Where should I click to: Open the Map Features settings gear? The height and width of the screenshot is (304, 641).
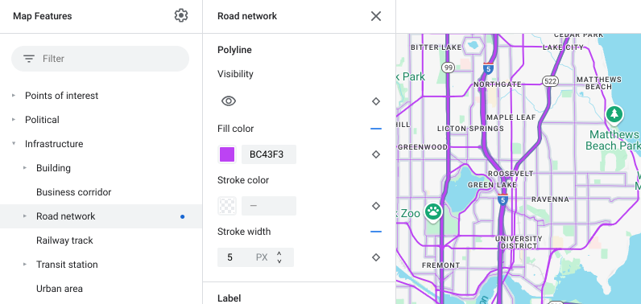pyautogui.click(x=180, y=16)
